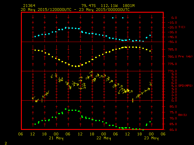Click the 00 hour label above 22 May
The image size is (194, 145).
tap(104, 134)
